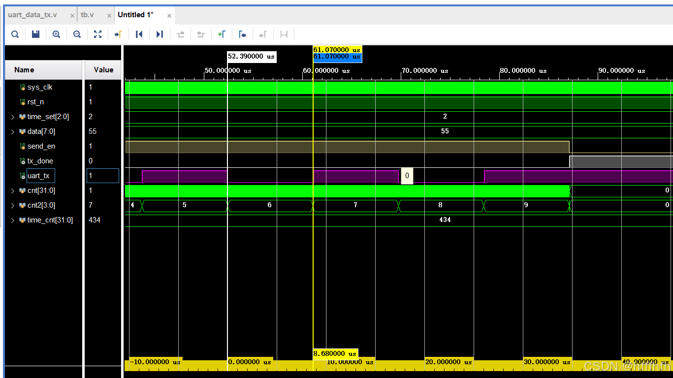Expand the cnt2[3:0] bus

point(13,205)
